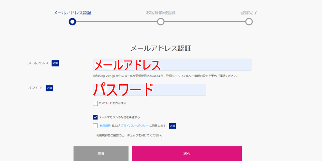322x161 pixels.
Task: Click the pink 次へ button
Action: (187, 153)
